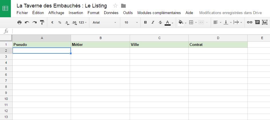
Task: Open the Arial font dropdown
Action: pyautogui.click(x=104, y=22)
